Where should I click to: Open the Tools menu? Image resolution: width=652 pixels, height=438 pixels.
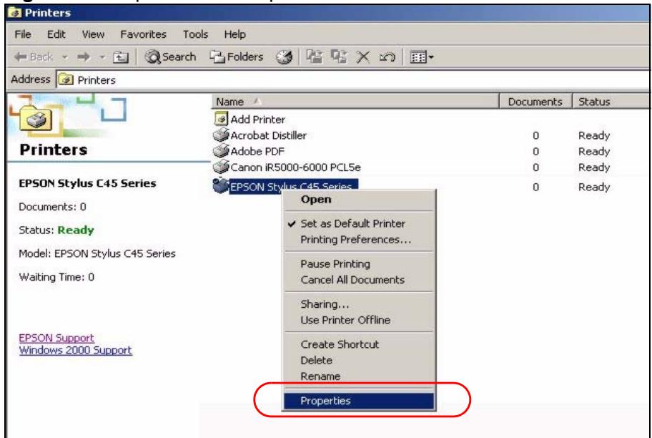(x=195, y=34)
